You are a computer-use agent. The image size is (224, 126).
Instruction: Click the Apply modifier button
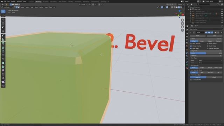198,36
